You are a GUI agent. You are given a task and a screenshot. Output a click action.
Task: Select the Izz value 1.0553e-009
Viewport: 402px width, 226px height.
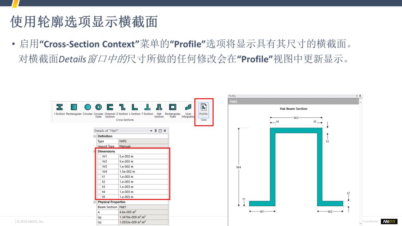click(x=143, y=222)
